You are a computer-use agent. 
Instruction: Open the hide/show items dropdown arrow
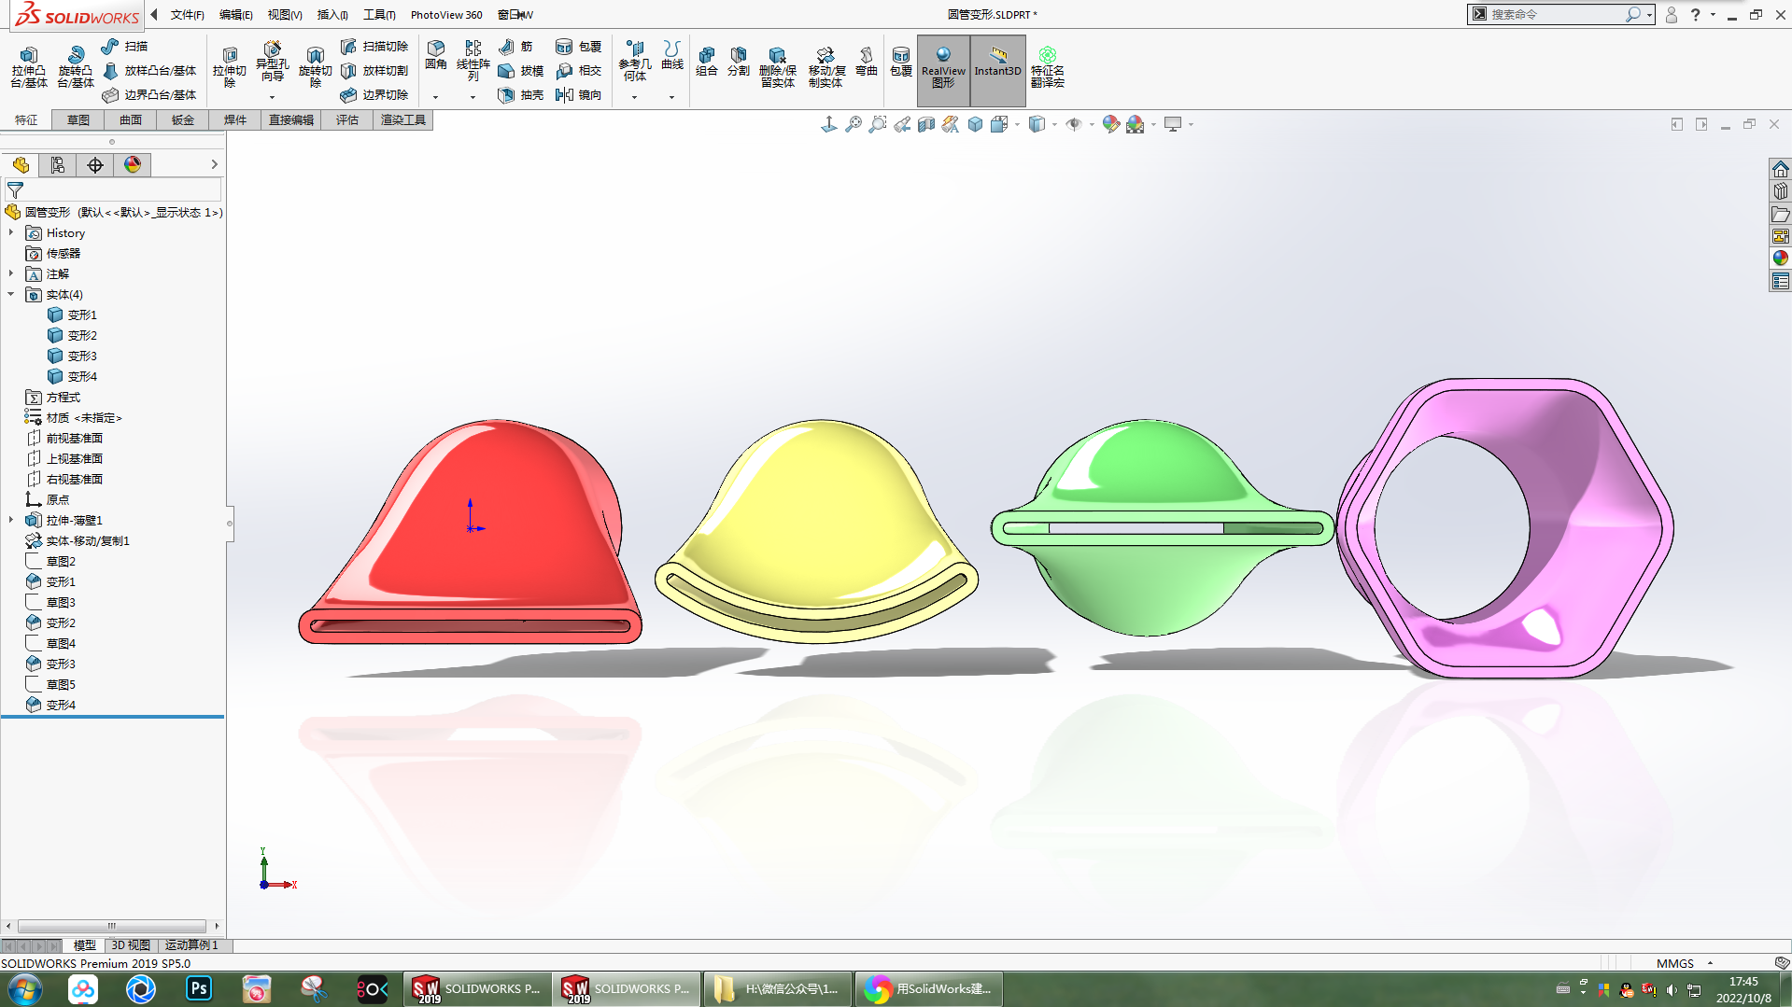coord(1092,124)
